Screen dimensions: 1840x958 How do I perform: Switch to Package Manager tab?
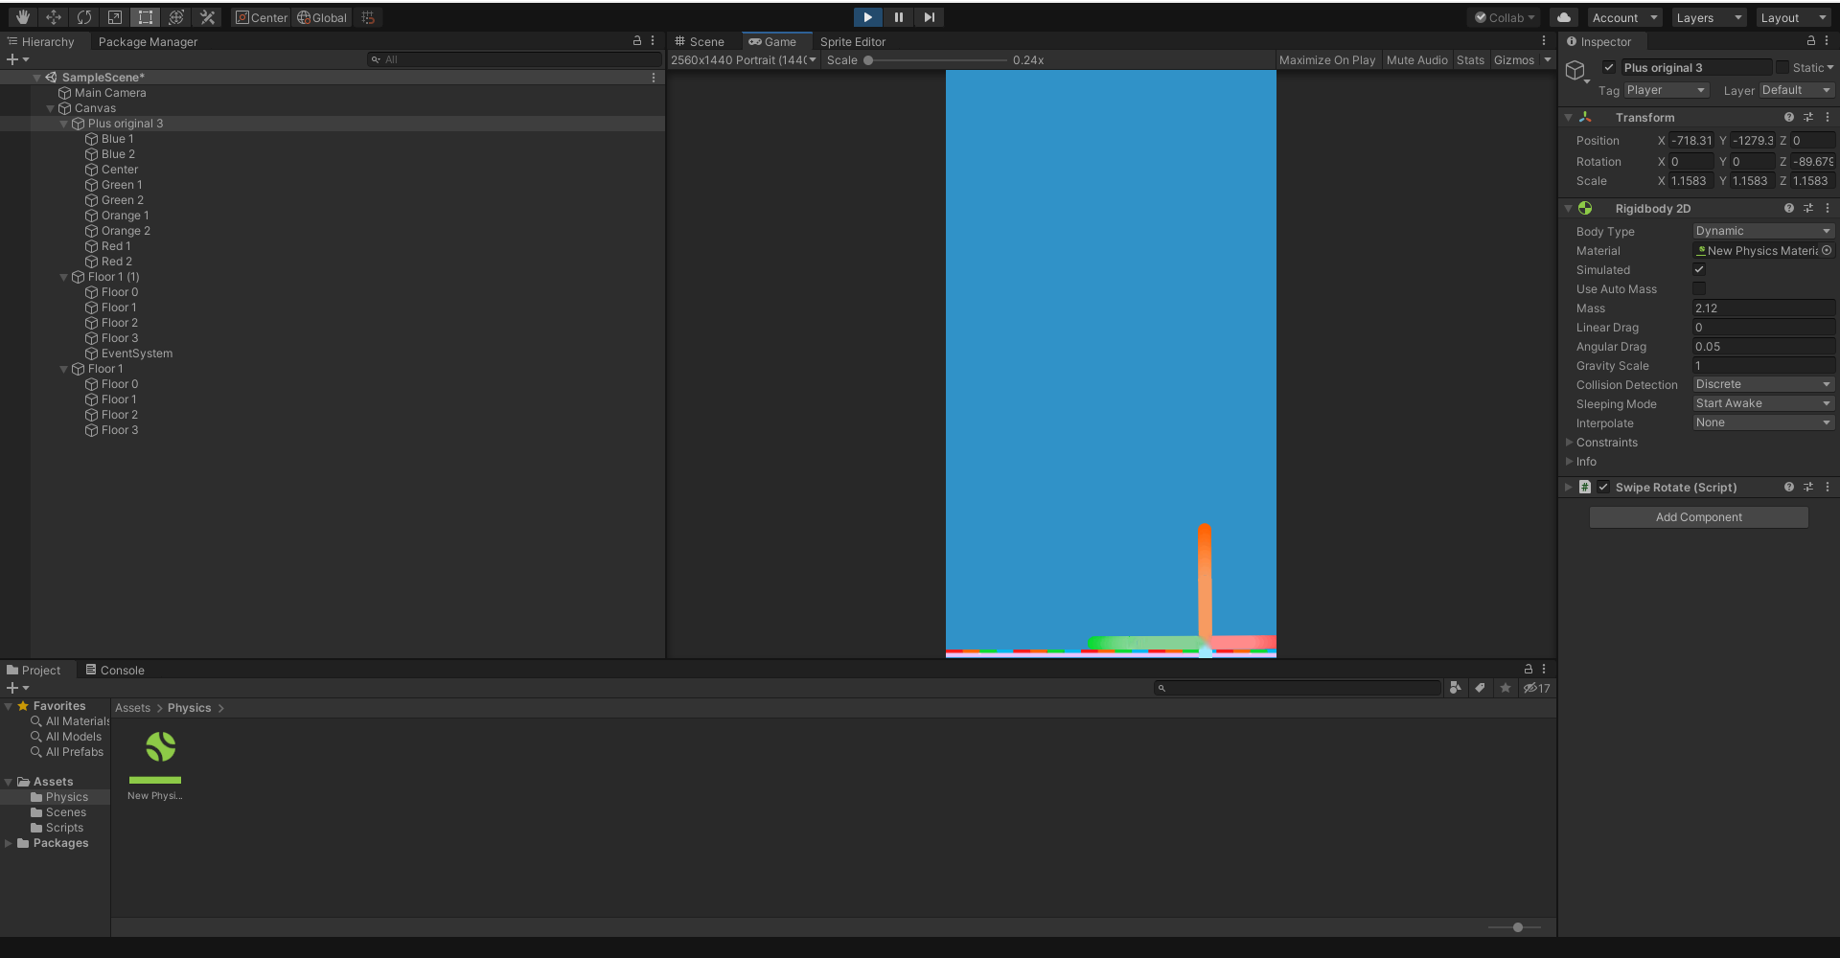coord(148,41)
